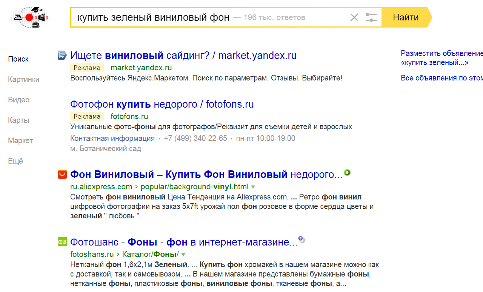Viewport: 483px width, 292px height.
Task: Click phone number +7 (499) 340-22-65
Action: pos(195,138)
